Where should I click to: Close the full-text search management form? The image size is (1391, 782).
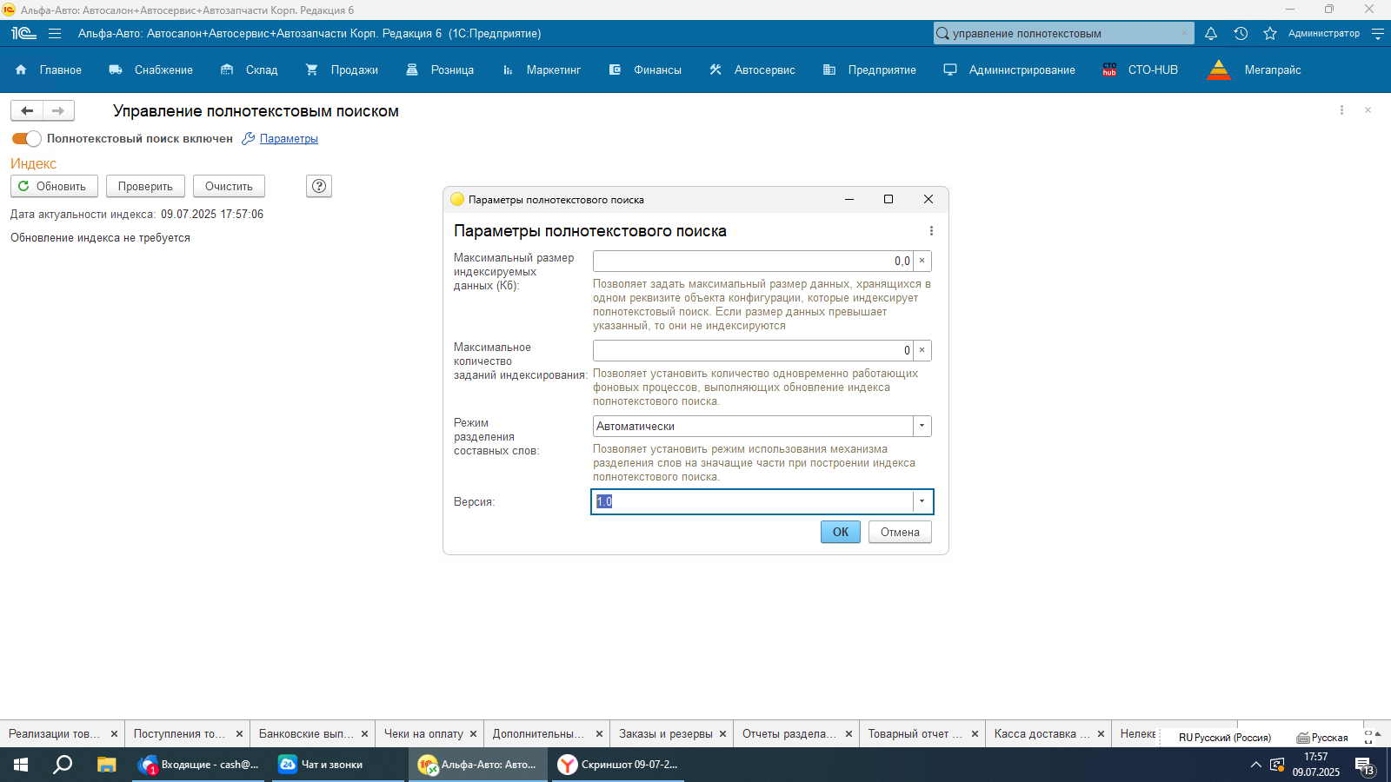pyautogui.click(x=1368, y=110)
